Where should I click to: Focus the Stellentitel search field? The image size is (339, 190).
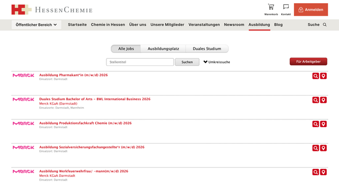(140, 62)
